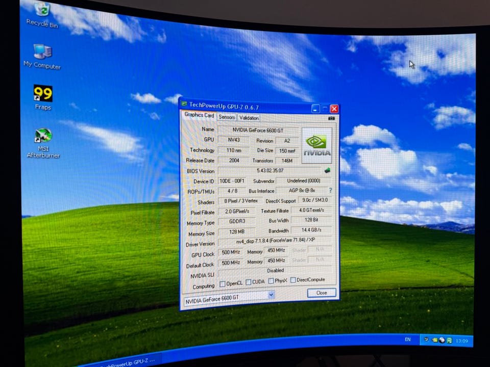Click the EN language indicator
Image resolution: width=490 pixels, height=367 pixels.
pos(407,339)
